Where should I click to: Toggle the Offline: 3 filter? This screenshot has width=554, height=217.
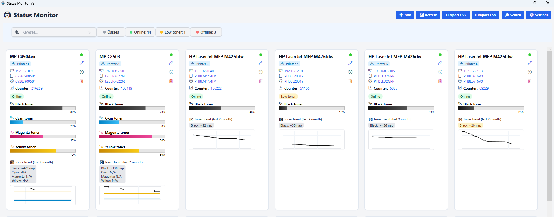[x=206, y=32]
